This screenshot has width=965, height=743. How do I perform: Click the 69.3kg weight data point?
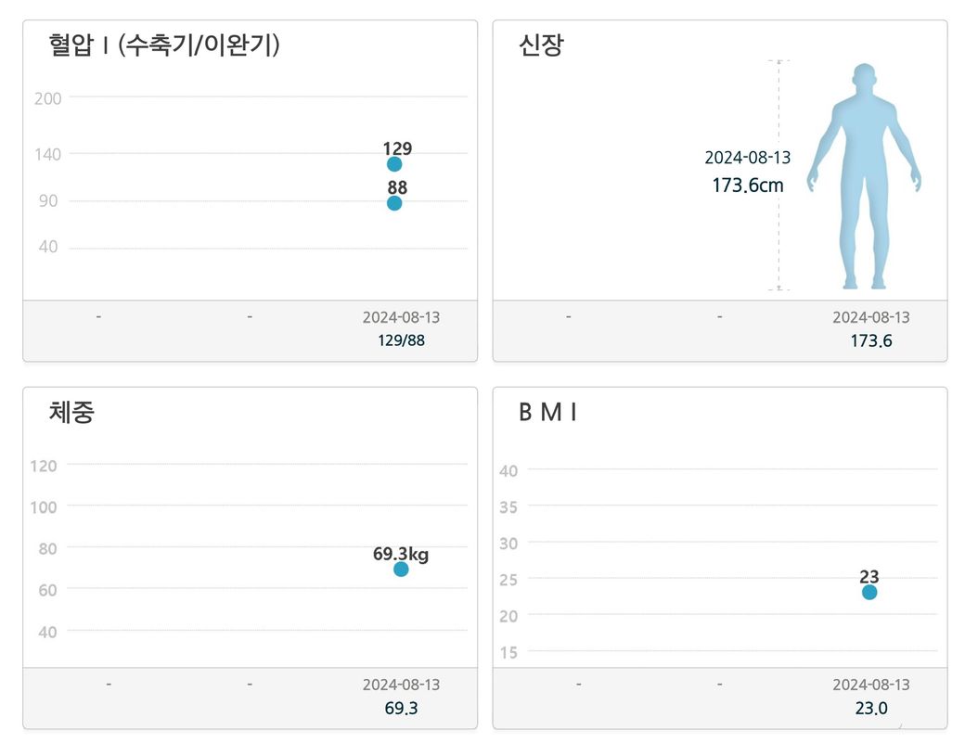tap(401, 569)
